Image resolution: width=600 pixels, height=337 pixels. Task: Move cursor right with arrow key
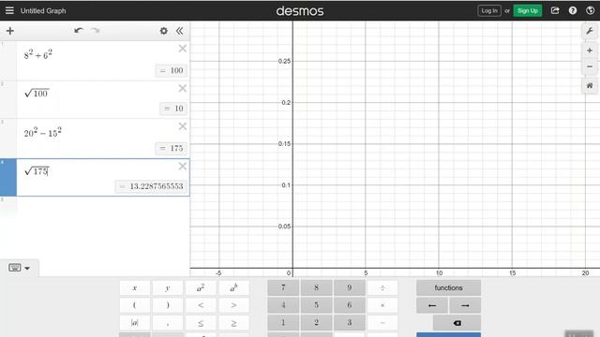(465, 305)
